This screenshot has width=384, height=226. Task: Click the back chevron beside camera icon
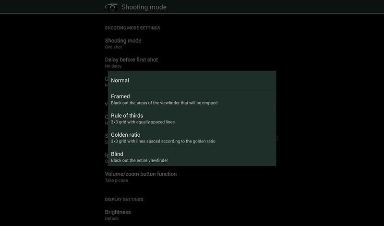pos(106,7)
